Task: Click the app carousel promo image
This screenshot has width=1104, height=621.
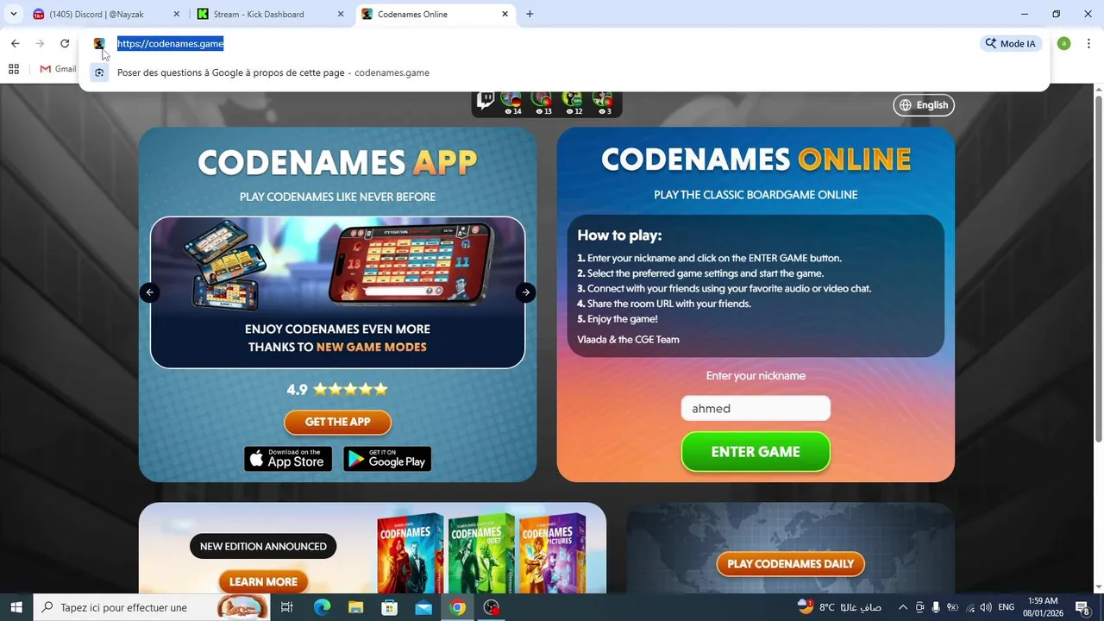Action: [x=337, y=292]
